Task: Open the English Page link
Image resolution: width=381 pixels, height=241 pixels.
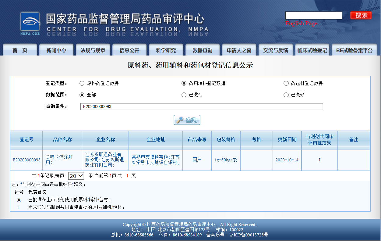Action: 301,23
